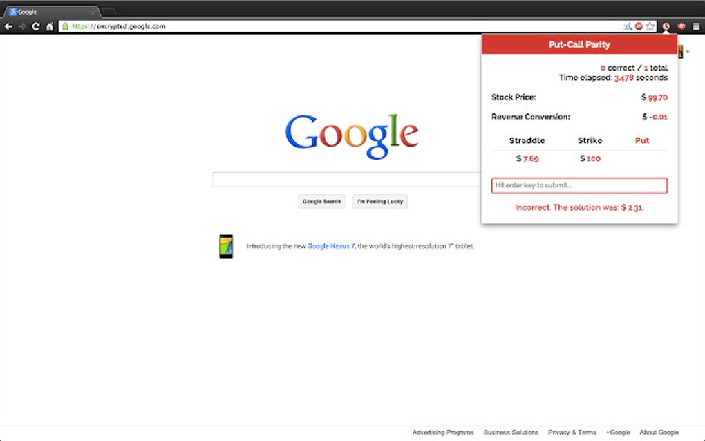The image size is (705, 441).
Task: Click the Nexus 7 tablet image
Action: click(226, 246)
